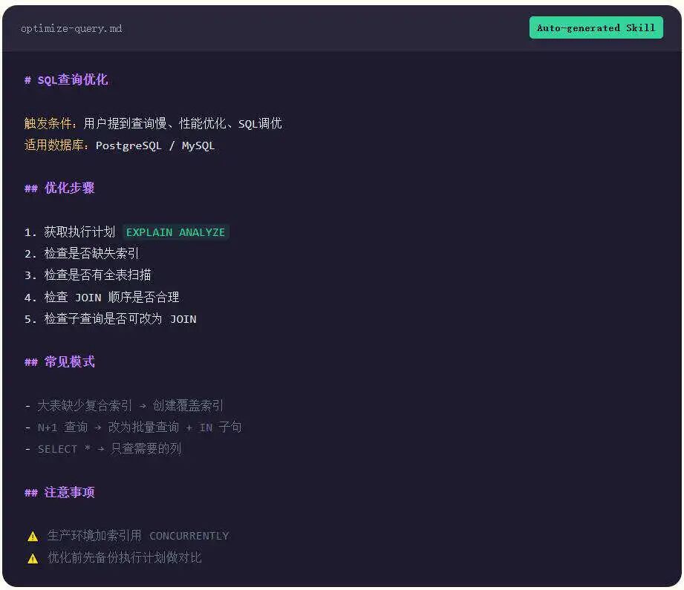The width and height of the screenshot is (684, 590).
Task: Click step 3 检查是否有全表扫描
Action: tap(88, 275)
